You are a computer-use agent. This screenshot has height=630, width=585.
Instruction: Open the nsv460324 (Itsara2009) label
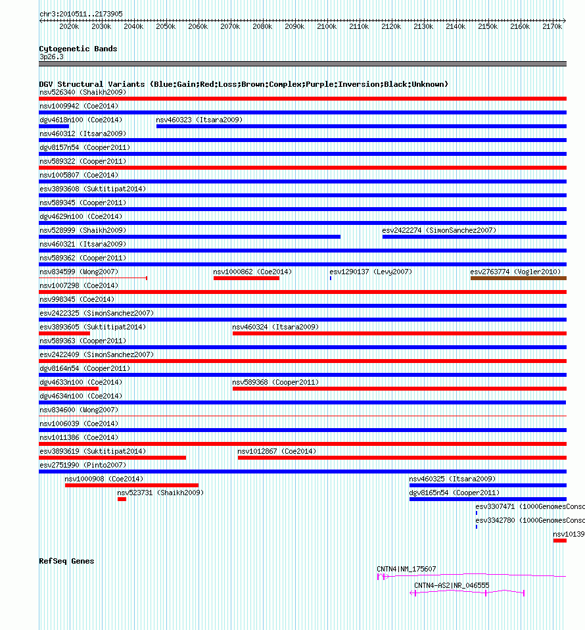[275, 327]
